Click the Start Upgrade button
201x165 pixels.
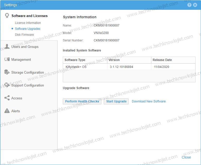pyautogui.click(x=116, y=101)
